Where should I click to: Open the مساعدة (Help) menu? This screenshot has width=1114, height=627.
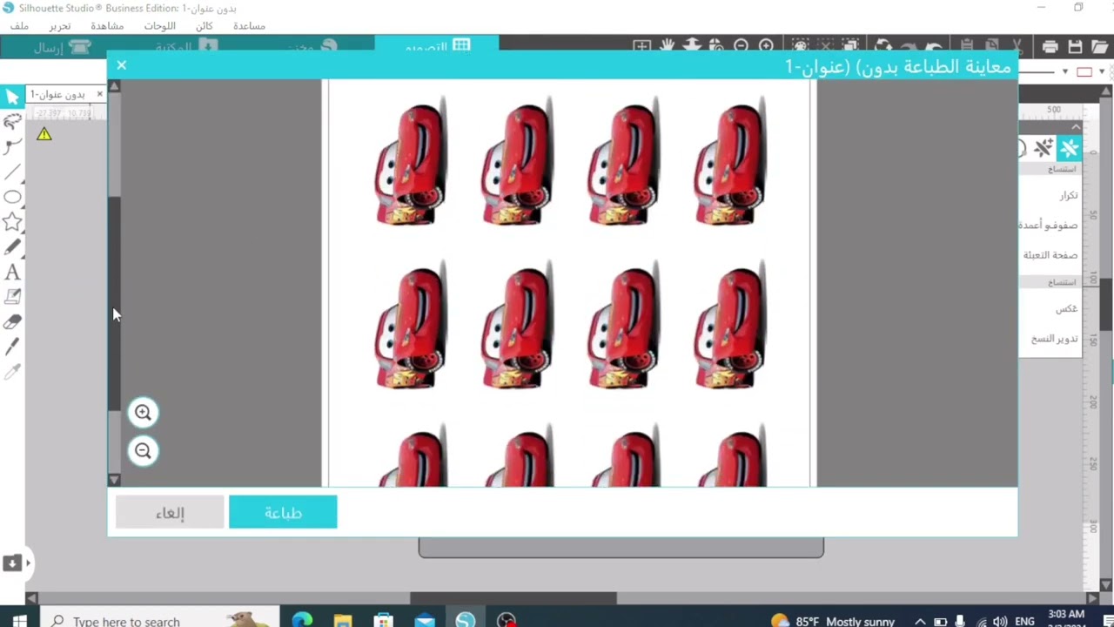tap(249, 26)
